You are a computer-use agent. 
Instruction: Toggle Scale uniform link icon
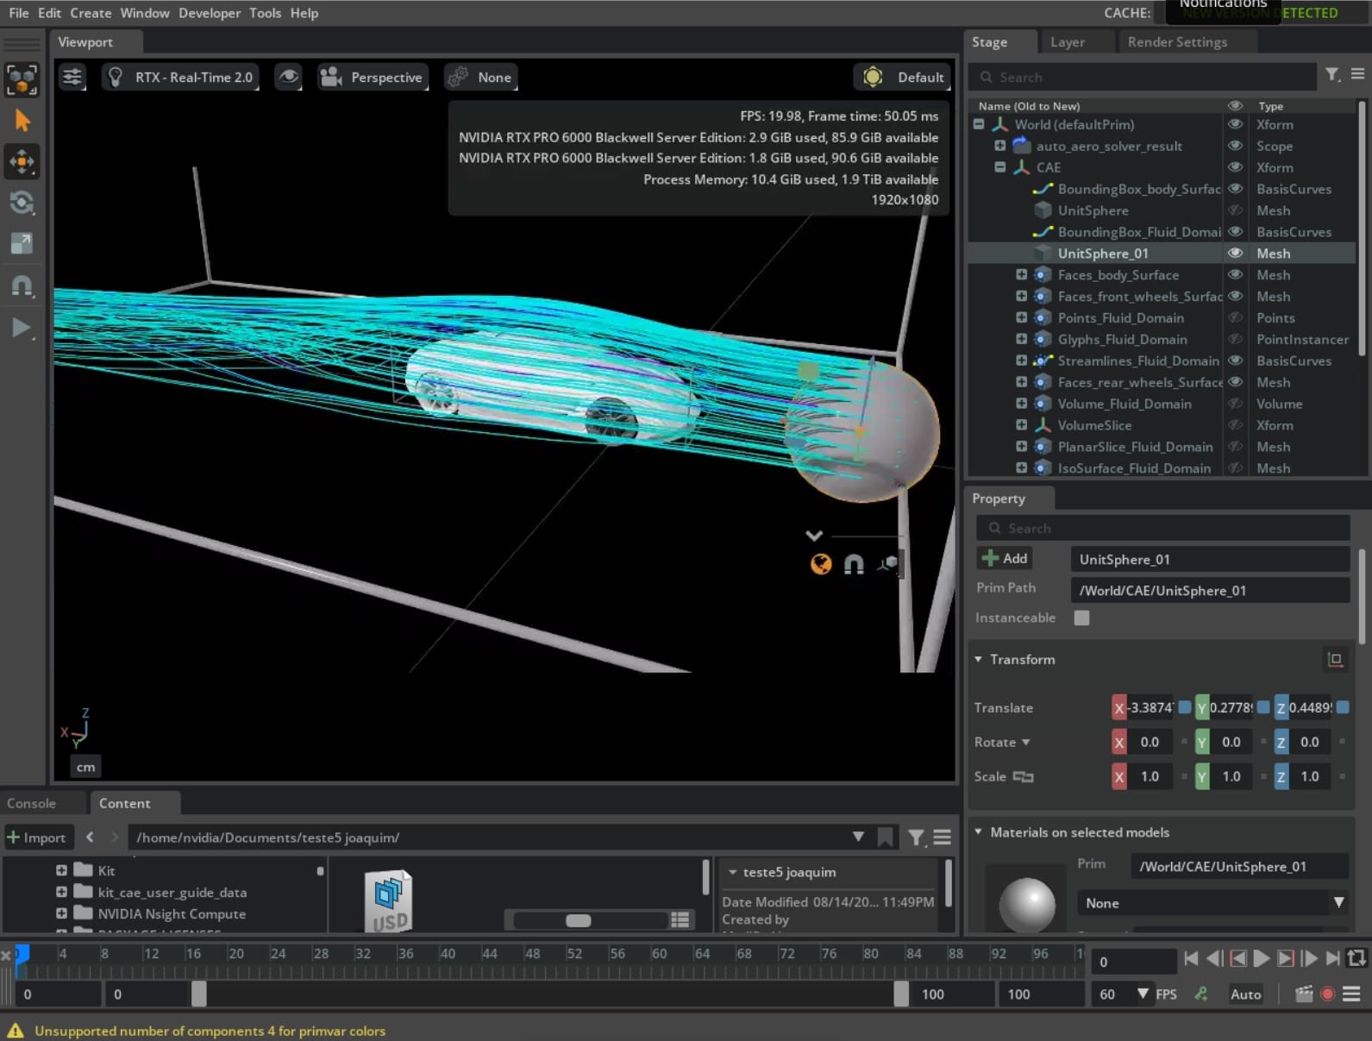coord(1023,776)
